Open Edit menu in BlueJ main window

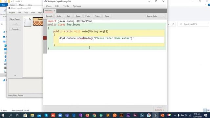[19, 12]
